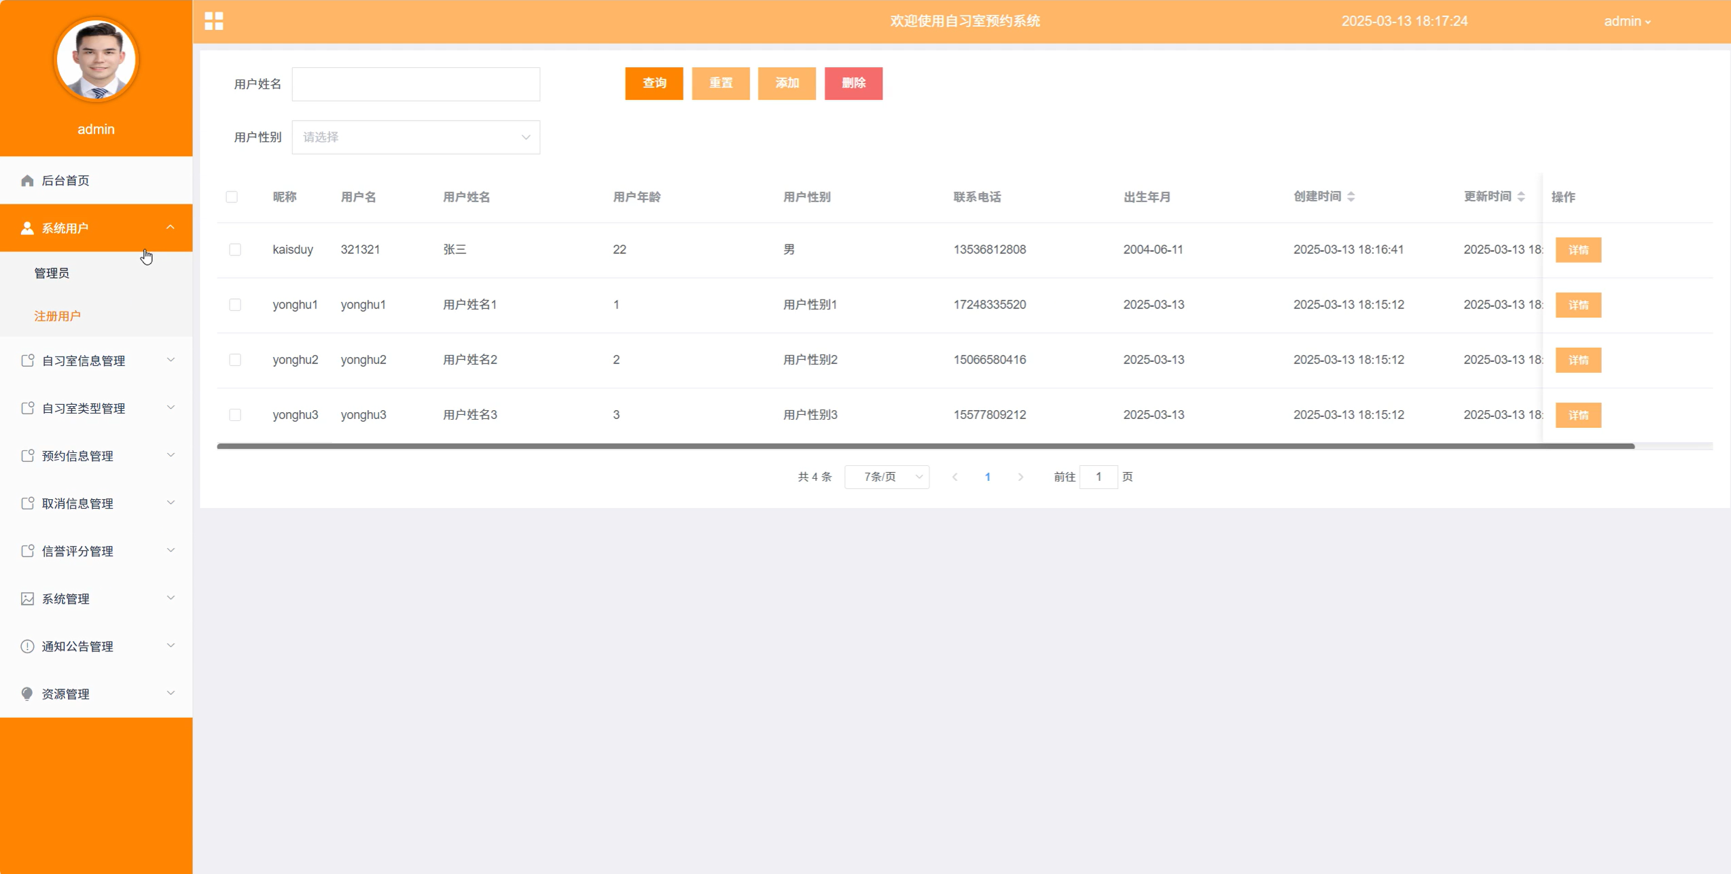Sort table using 更新时间 sort arrows
The image size is (1731, 874).
[1520, 197]
